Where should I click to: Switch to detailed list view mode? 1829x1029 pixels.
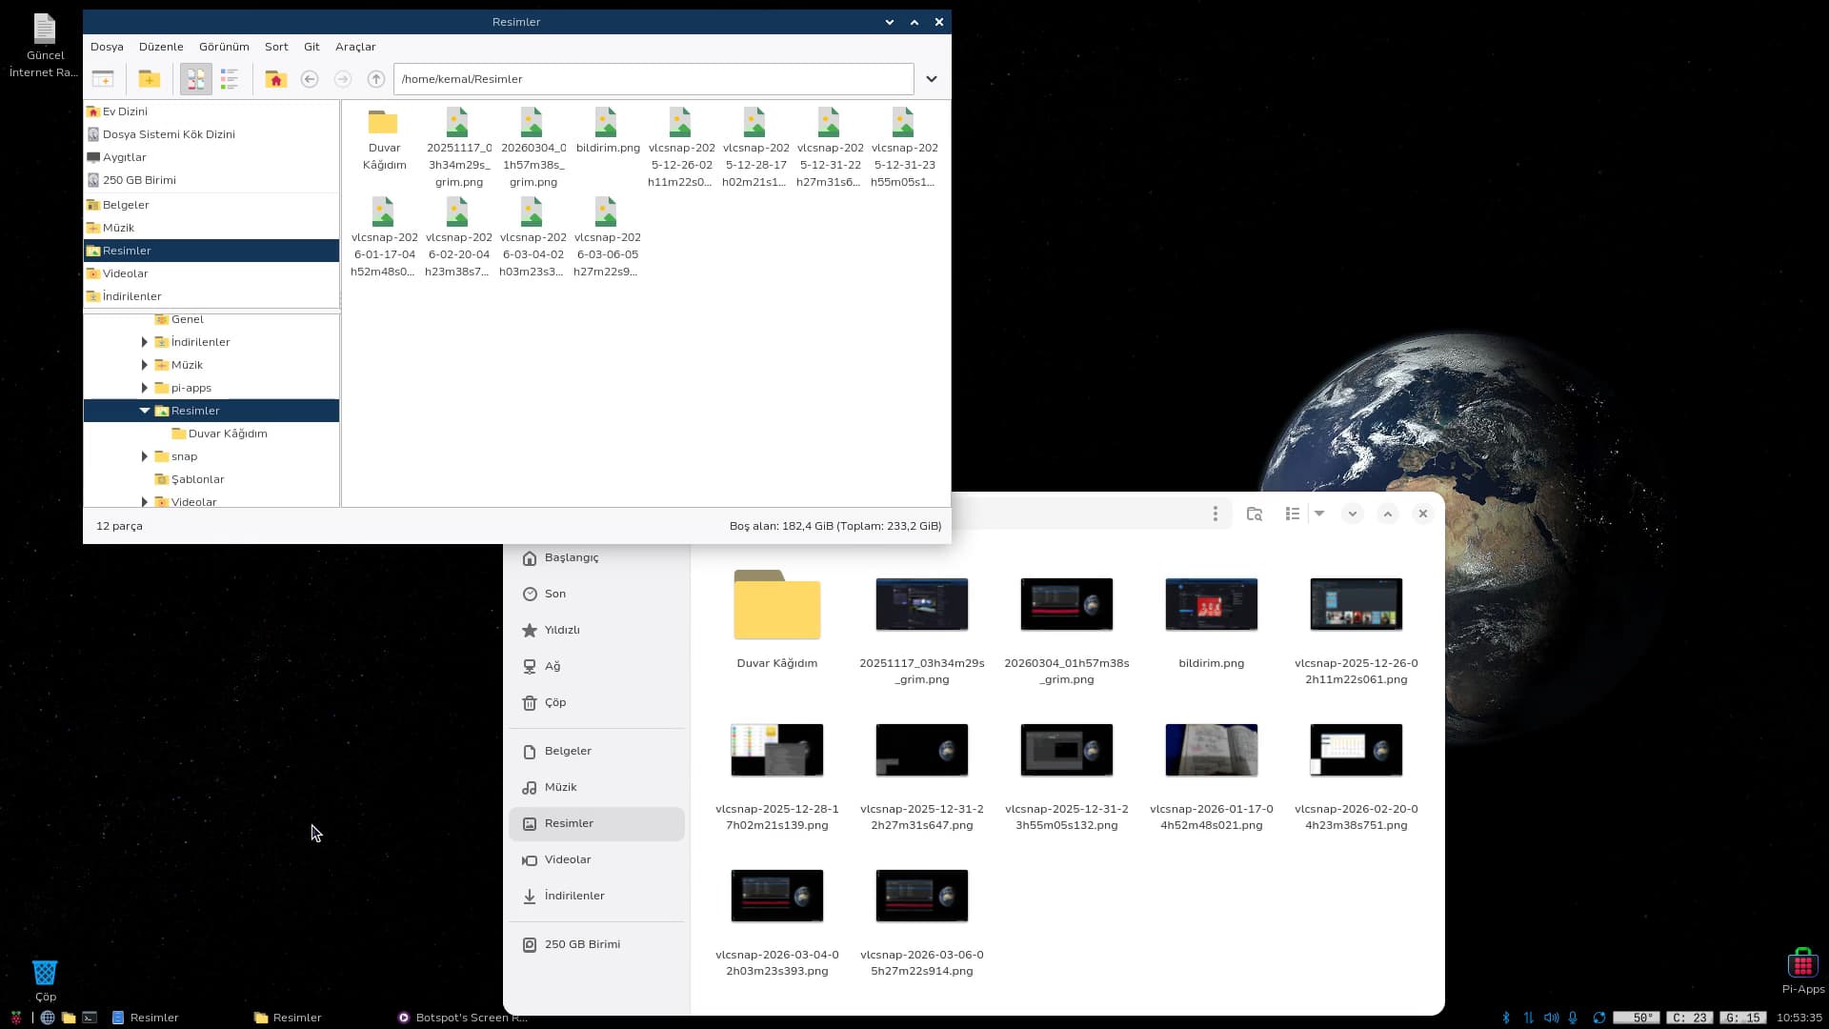tap(230, 79)
